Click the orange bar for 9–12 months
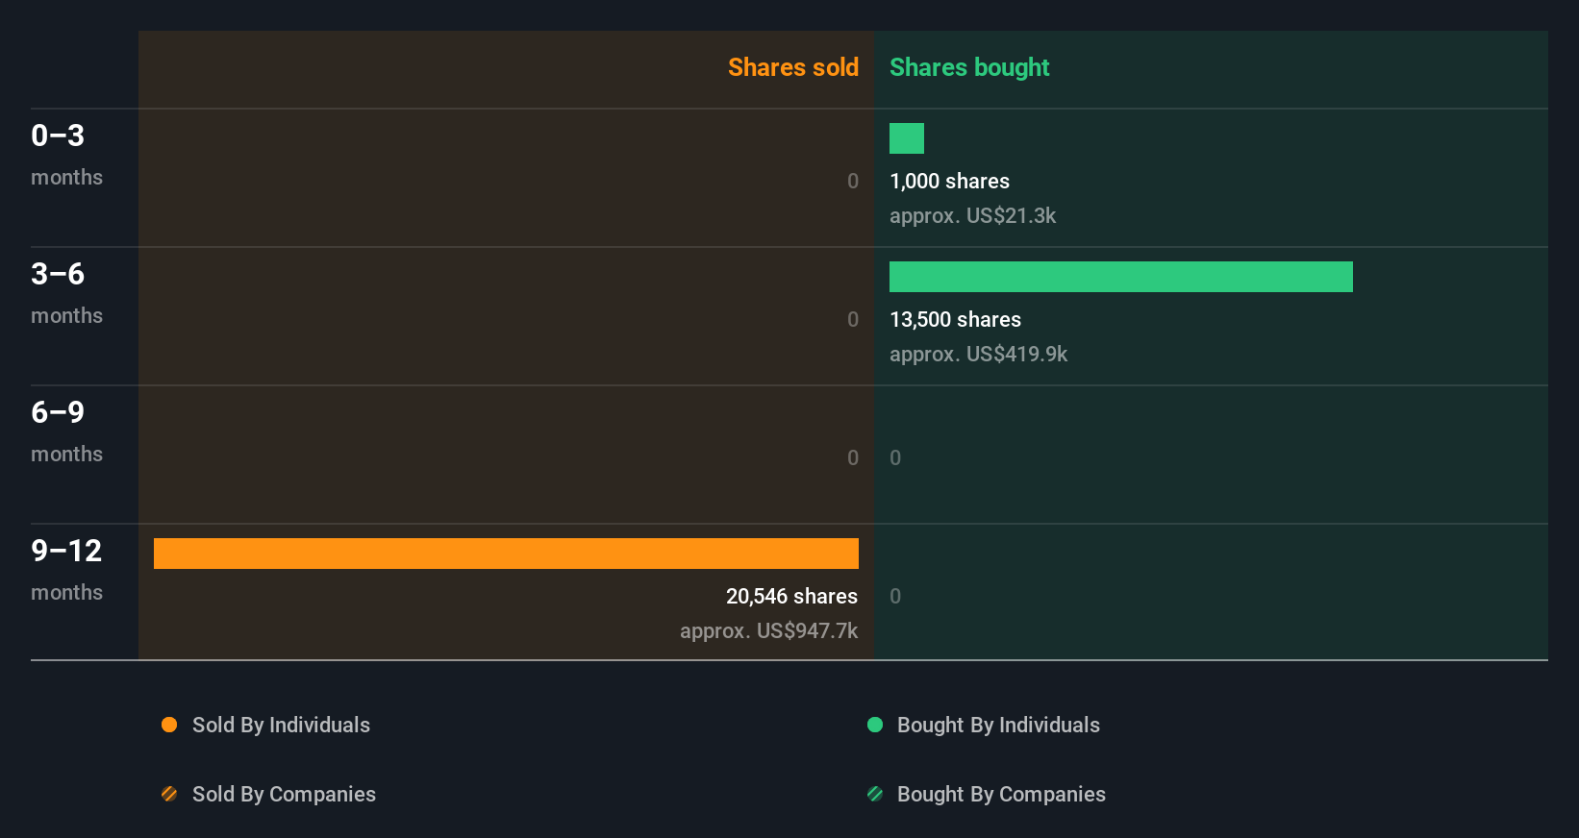Image resolution: width=1579 pixels, height=838 pixels. 506,554
